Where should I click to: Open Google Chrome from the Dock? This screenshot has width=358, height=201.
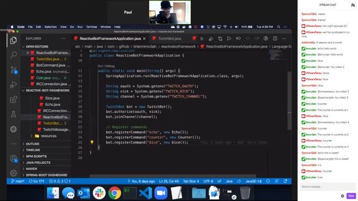pos(115,193)
